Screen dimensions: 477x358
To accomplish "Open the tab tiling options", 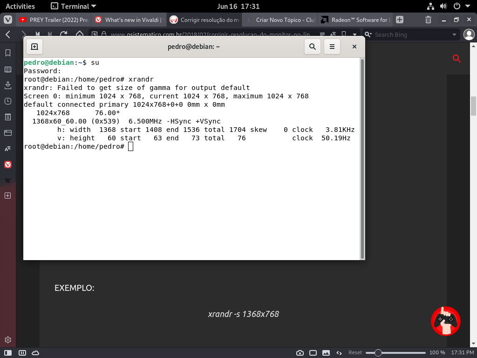I will pyautogui.click(x=22, y=353).
